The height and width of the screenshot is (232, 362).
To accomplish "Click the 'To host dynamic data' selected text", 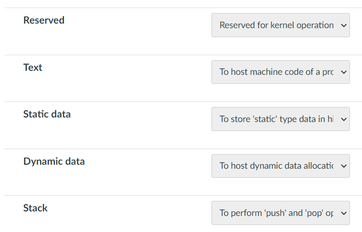I will point(276,166).
